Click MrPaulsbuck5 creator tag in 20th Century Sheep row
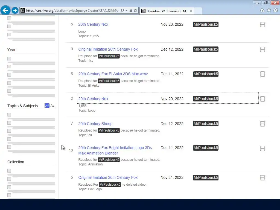Screen dimensions: 280x210 coord(206,124)
